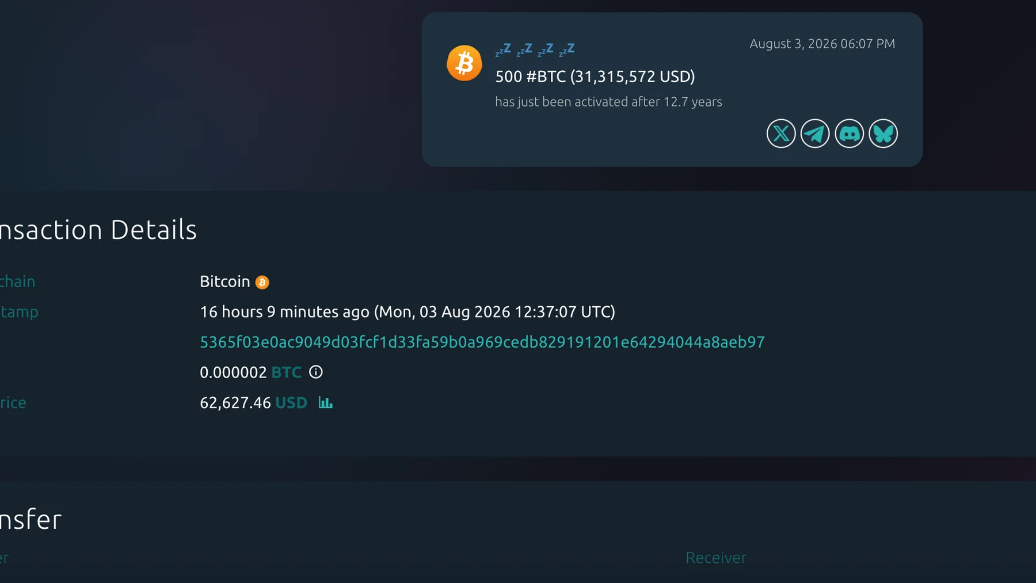Share the alert on Bluesky butterfly icon
Screen dimensions: 1036x583
(883, 134)
